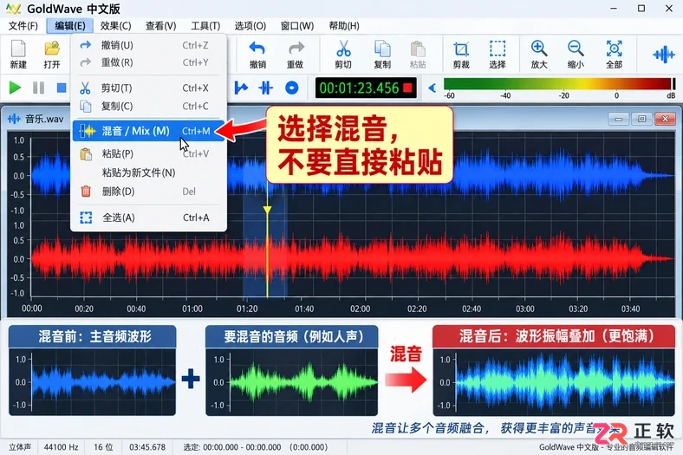Click the Open (打开) folder icon
Screen dimensions: 683x455
pos(52,49)
